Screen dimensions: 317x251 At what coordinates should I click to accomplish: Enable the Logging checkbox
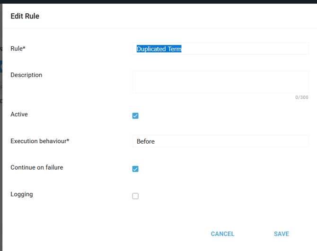(x=135, y=196)
